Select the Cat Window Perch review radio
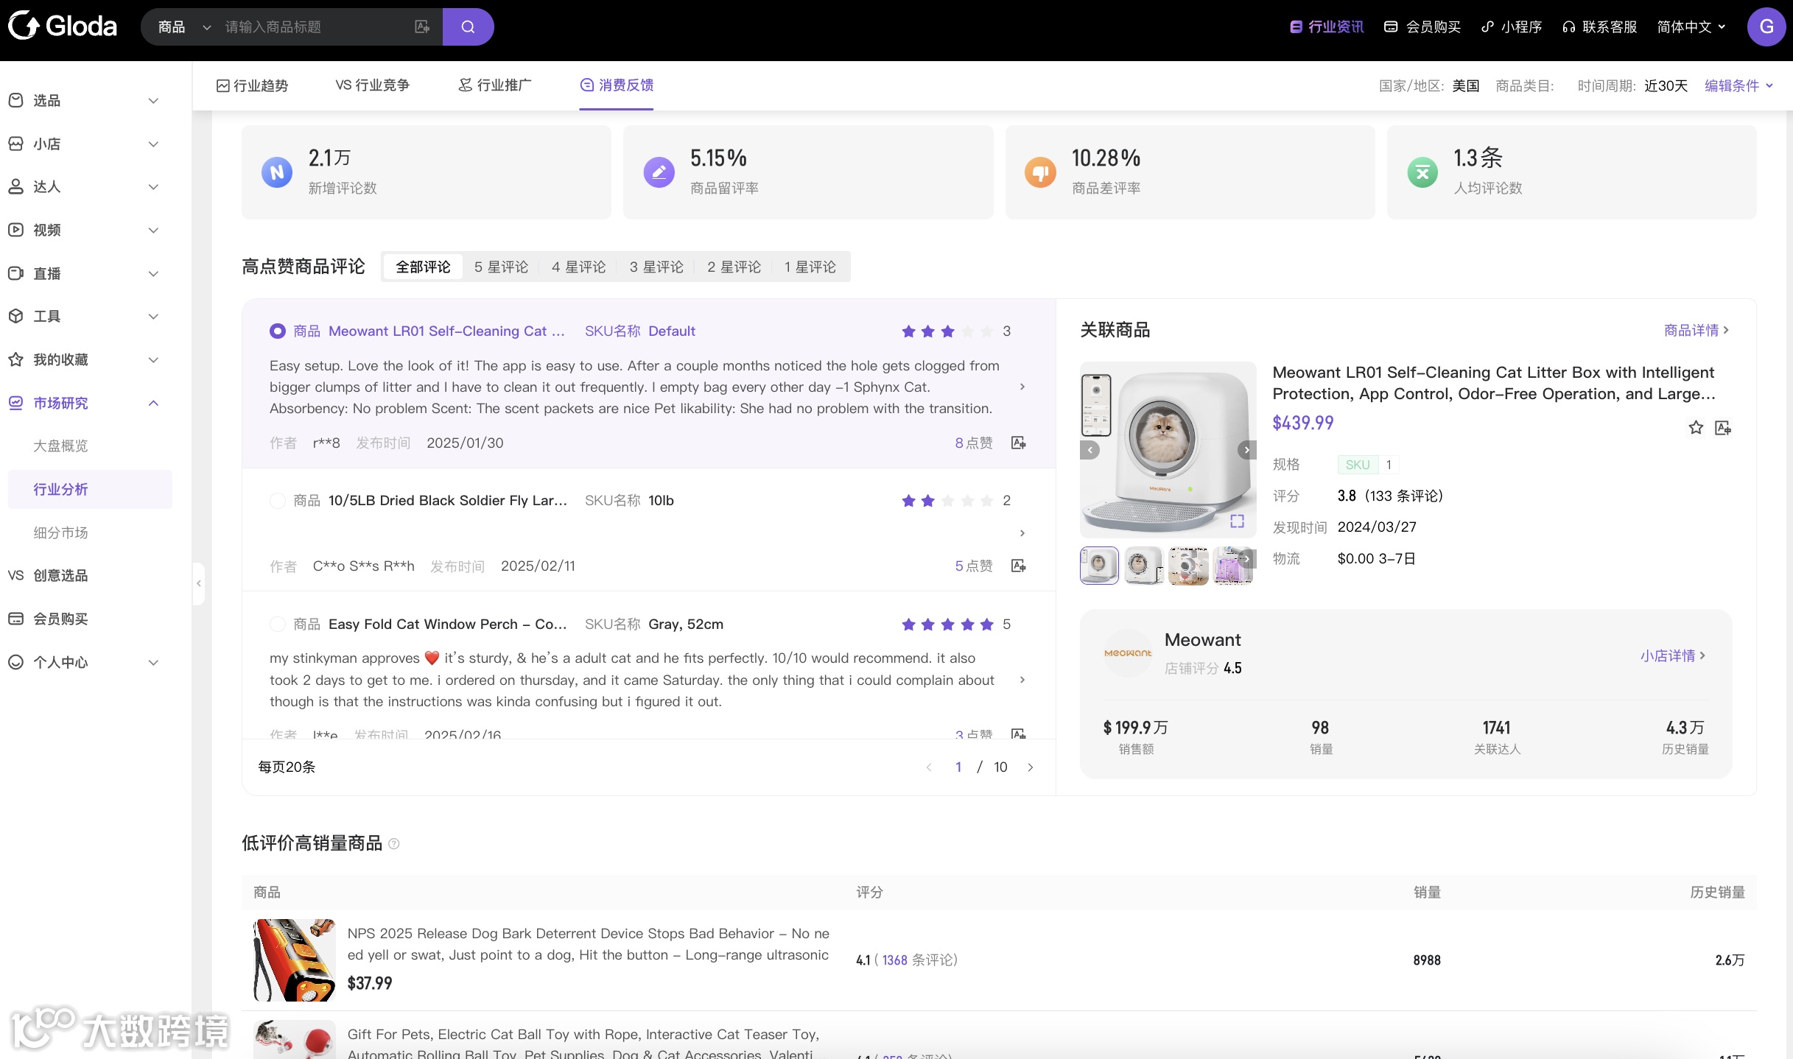Screen dimensions: 1793x1059 [278, 625]
